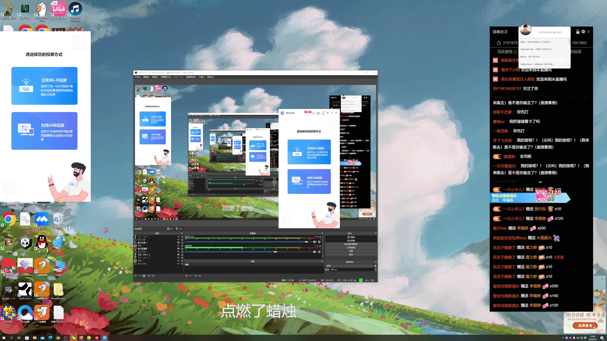Screen dimensions: 607x341
Task: Move selected source down with chevron arrow
Action: [153, 276]
